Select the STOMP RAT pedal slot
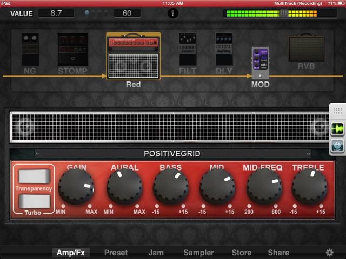This screenshot has height=259, width=346. (73, 50)
